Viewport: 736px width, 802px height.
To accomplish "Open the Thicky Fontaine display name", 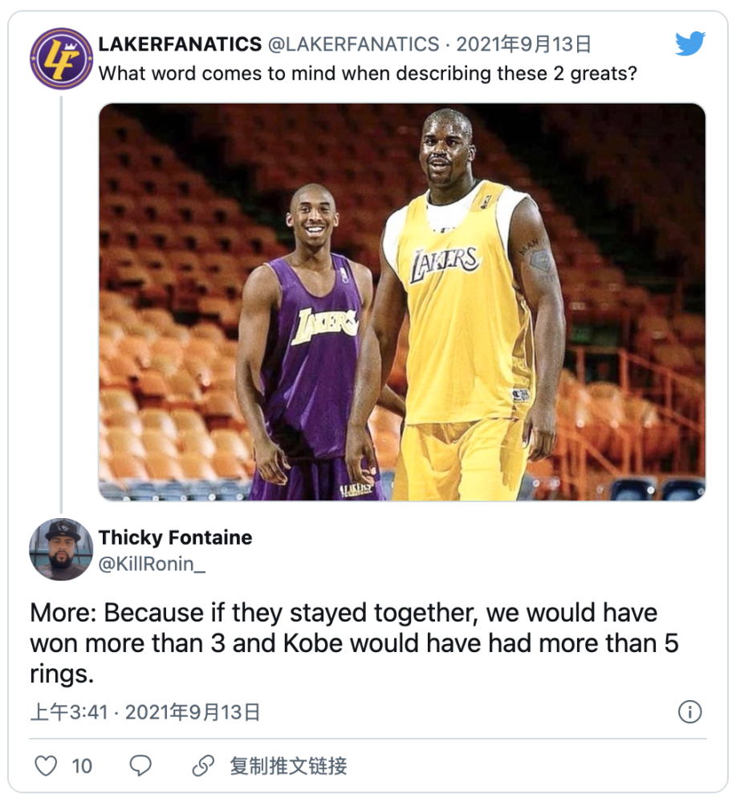I will pyautogui.click(x=175, y=537).
